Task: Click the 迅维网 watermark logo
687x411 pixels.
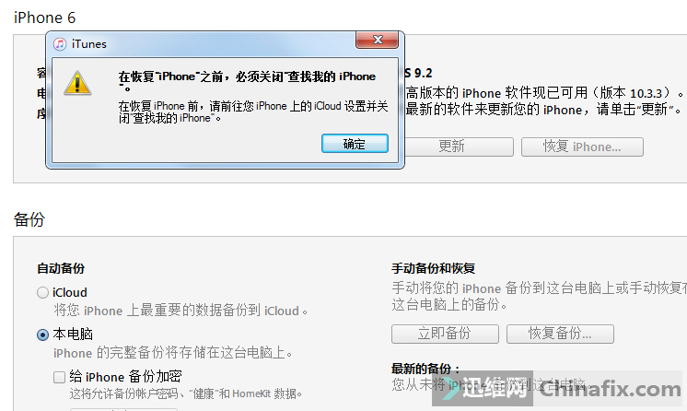Action: click(482, 388)
